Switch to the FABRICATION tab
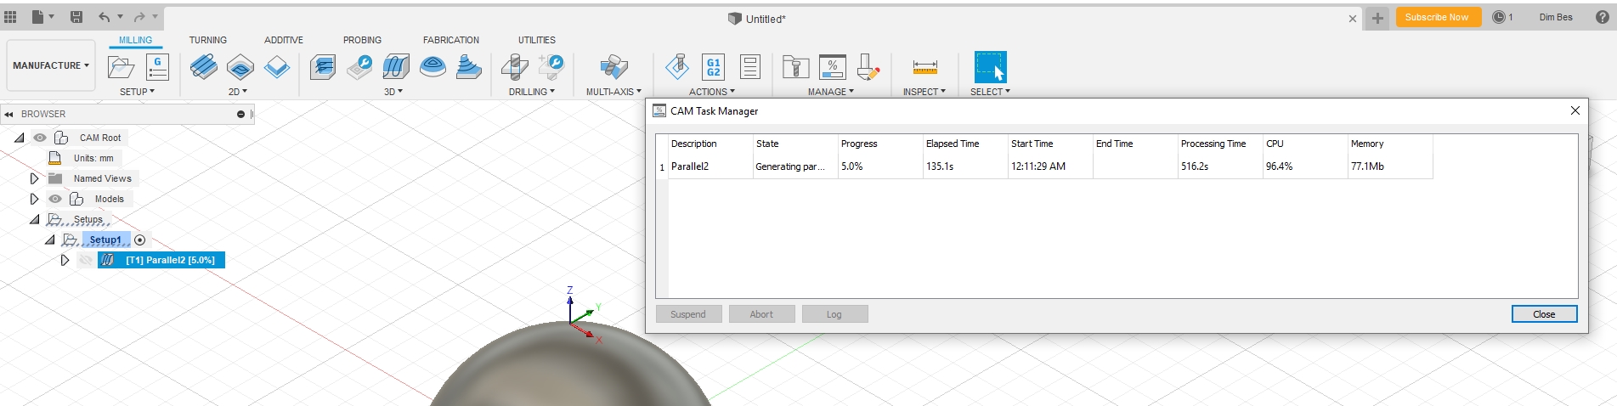 (x=451, y=40)
